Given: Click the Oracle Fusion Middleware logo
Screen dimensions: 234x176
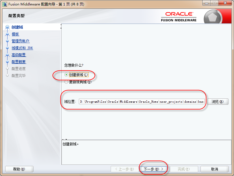Looking at the screenshot, I should (179, 17).
